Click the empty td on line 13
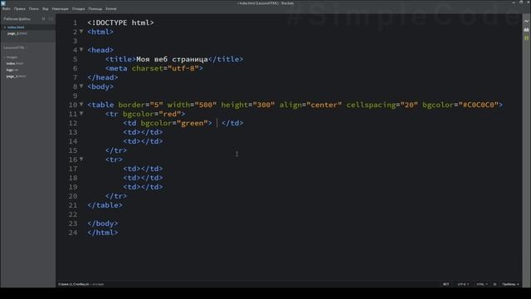Viewport: 531px width, 299px height. [143, 132]
